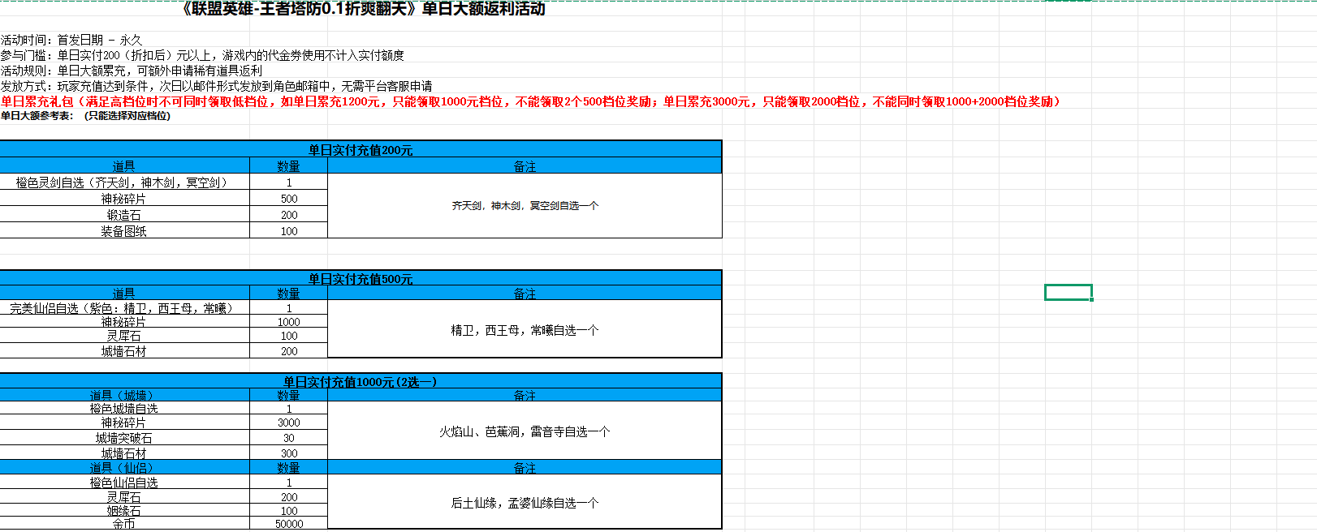Screen dimensions: 1317x532
Task: Click note 精卫,西王母,常曦自选一个
Action: pyautogui.click(x=525, y=330)
